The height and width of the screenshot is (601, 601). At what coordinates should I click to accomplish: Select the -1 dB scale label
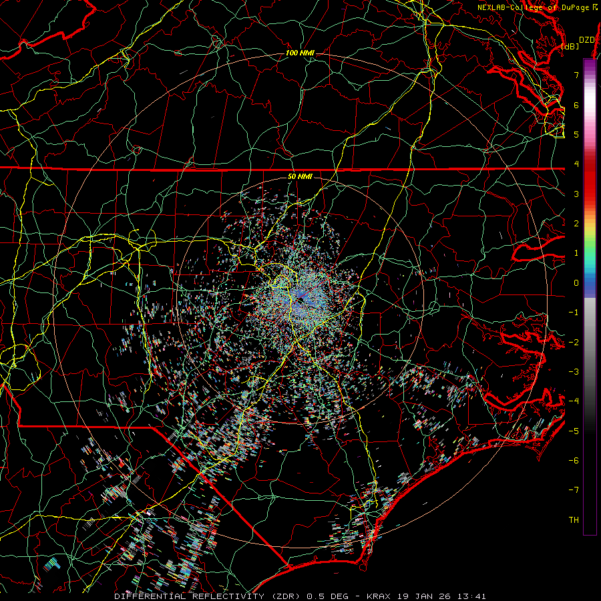coord(574,312)
